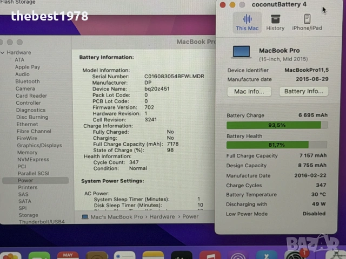Click the This Mac waveform icon
The height and width of the screenshot is (259, 346).
[x=247, y=19]
